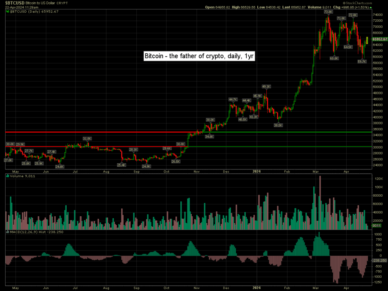Select the 59.7K low price marker
Image resolution: width=388 pixels, height=291 pixels.
(362, 61)
